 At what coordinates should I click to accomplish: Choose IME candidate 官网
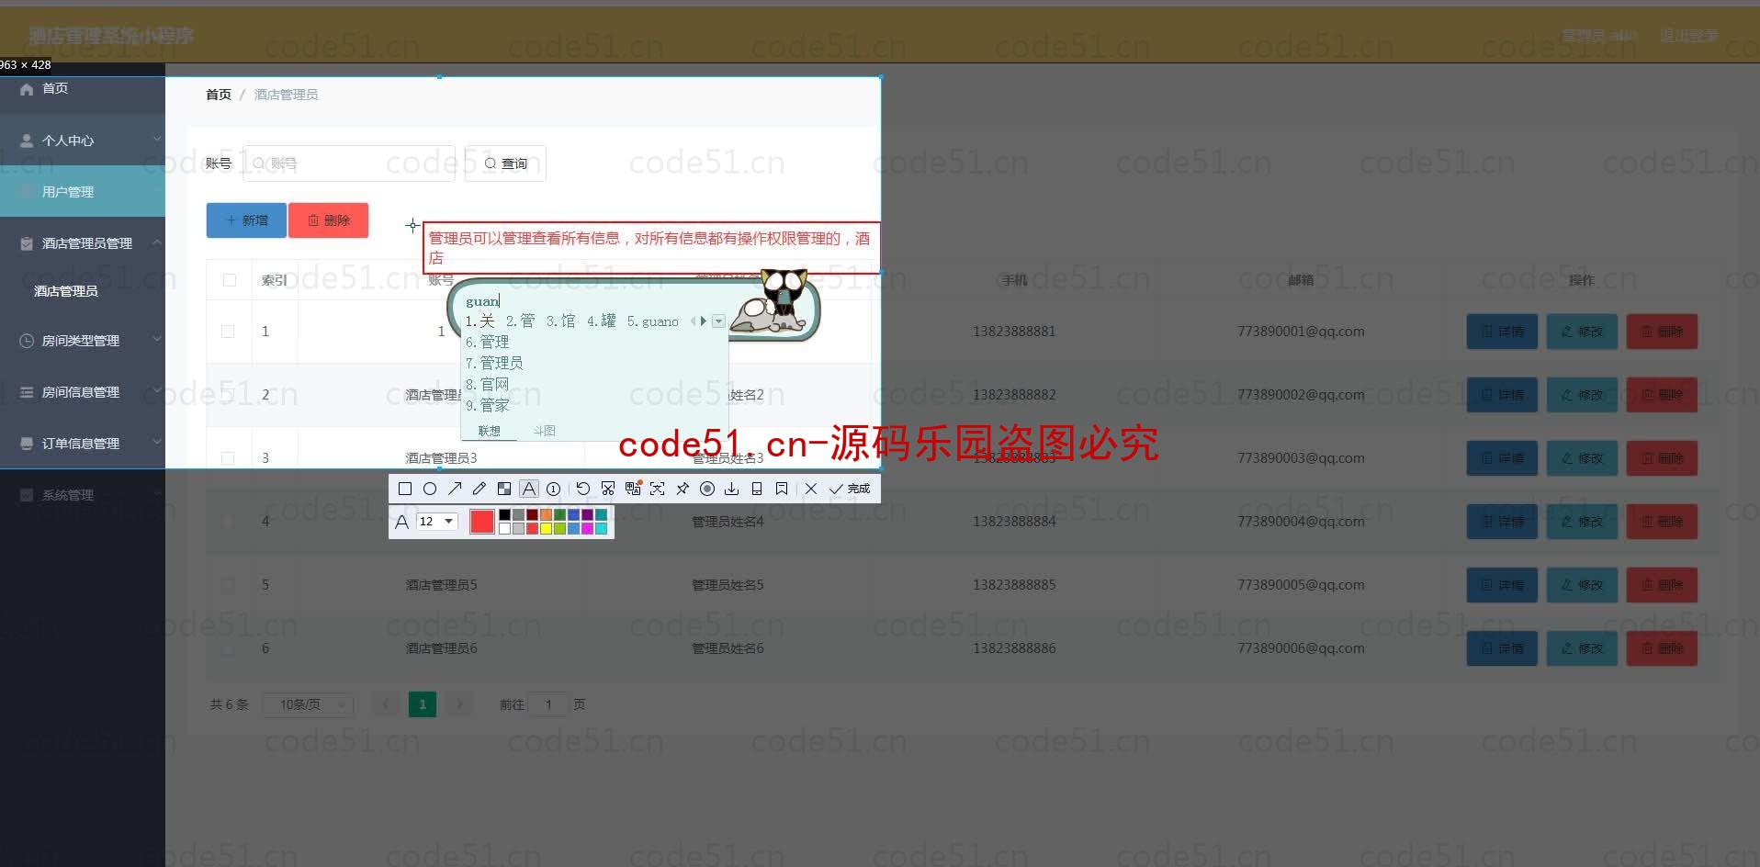487,384
